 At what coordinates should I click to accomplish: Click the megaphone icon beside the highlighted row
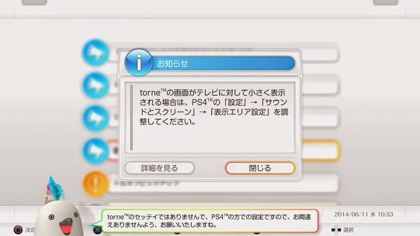coord(95,151)
